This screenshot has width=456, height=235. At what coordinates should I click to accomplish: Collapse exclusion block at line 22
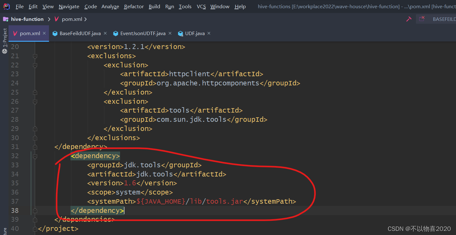[x=35, y=65]
